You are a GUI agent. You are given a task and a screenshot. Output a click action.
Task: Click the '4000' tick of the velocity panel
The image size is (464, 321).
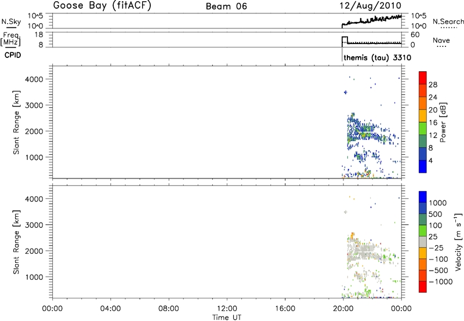34,199
